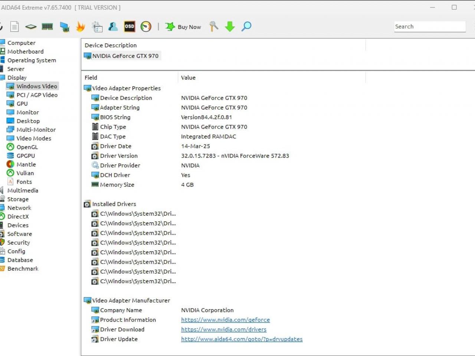The image size is (475, 356).
Task: Click the Chip Type chip icon
Action: [x=95, y=127]
